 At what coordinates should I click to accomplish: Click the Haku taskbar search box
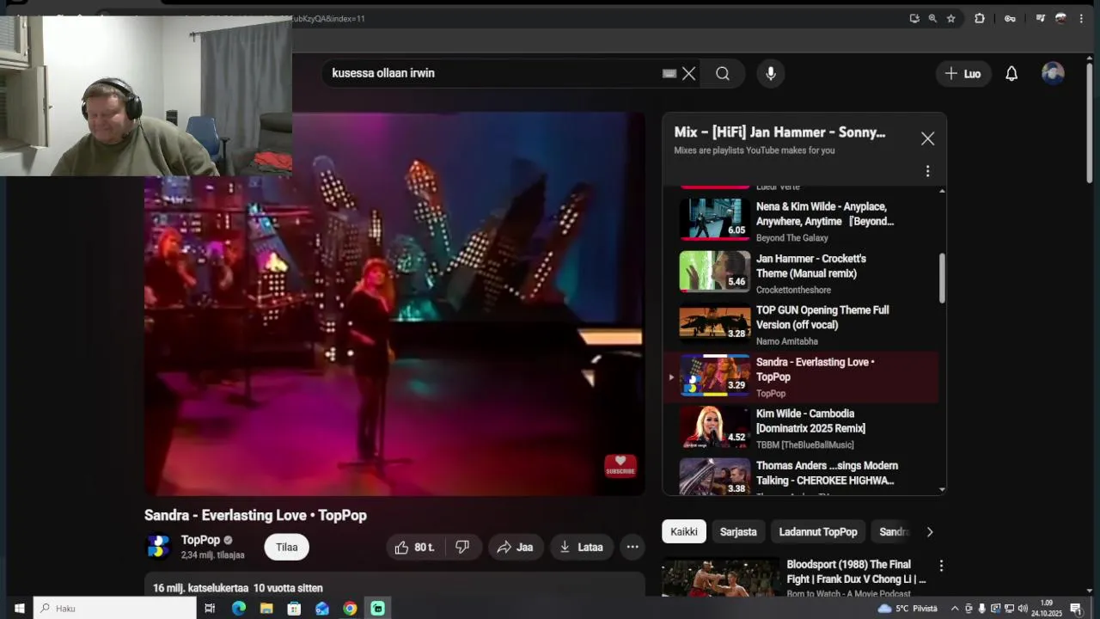tap(115, 609)
